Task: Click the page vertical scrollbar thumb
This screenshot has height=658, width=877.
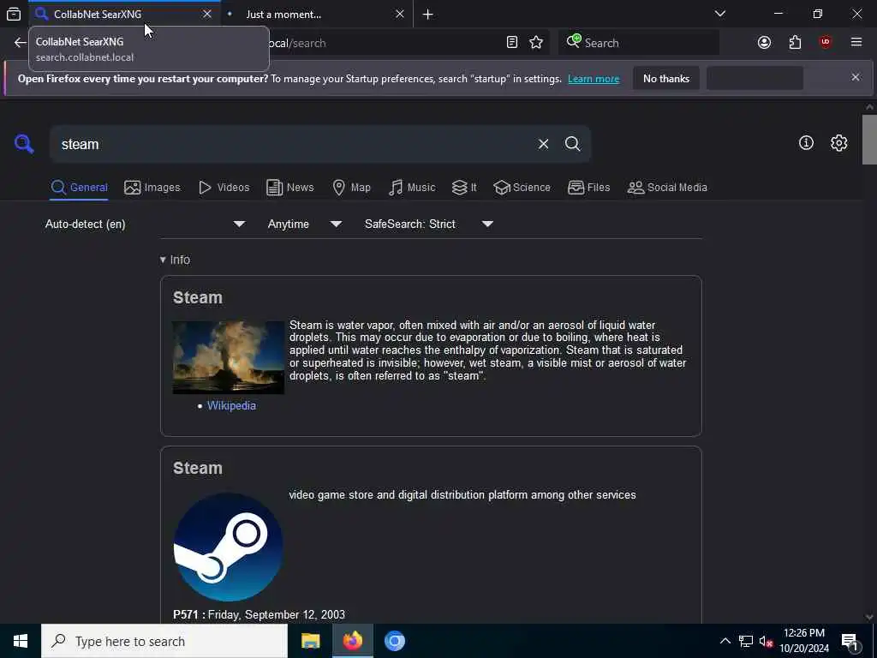Action: click(869, 140)
